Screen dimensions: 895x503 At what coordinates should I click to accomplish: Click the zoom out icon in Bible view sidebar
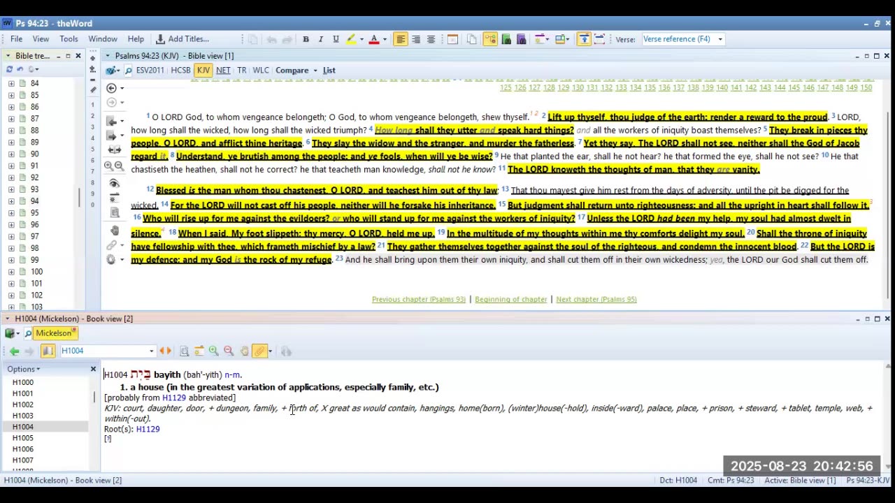(119, 166)
